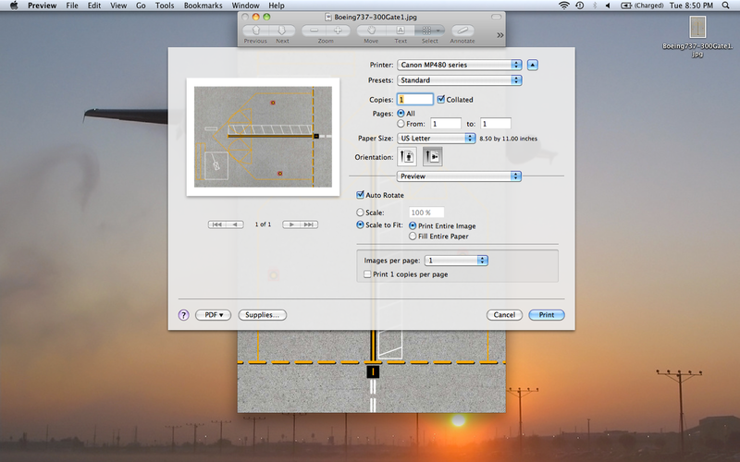Open Images per page dropdown
Screen dimensions: 740x462
point(456,261)
